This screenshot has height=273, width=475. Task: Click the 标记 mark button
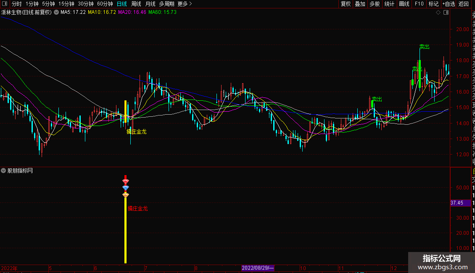[433, 4]
